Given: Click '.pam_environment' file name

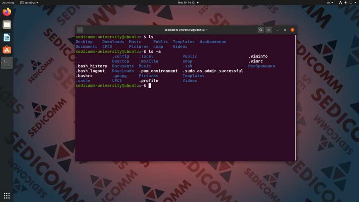Looking at the screenshot, I should (158, 71).
